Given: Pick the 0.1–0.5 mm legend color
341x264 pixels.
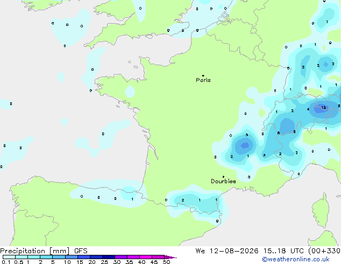Looking at the screenshot, I should point(9,257).
